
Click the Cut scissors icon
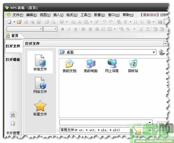(80, 22)
